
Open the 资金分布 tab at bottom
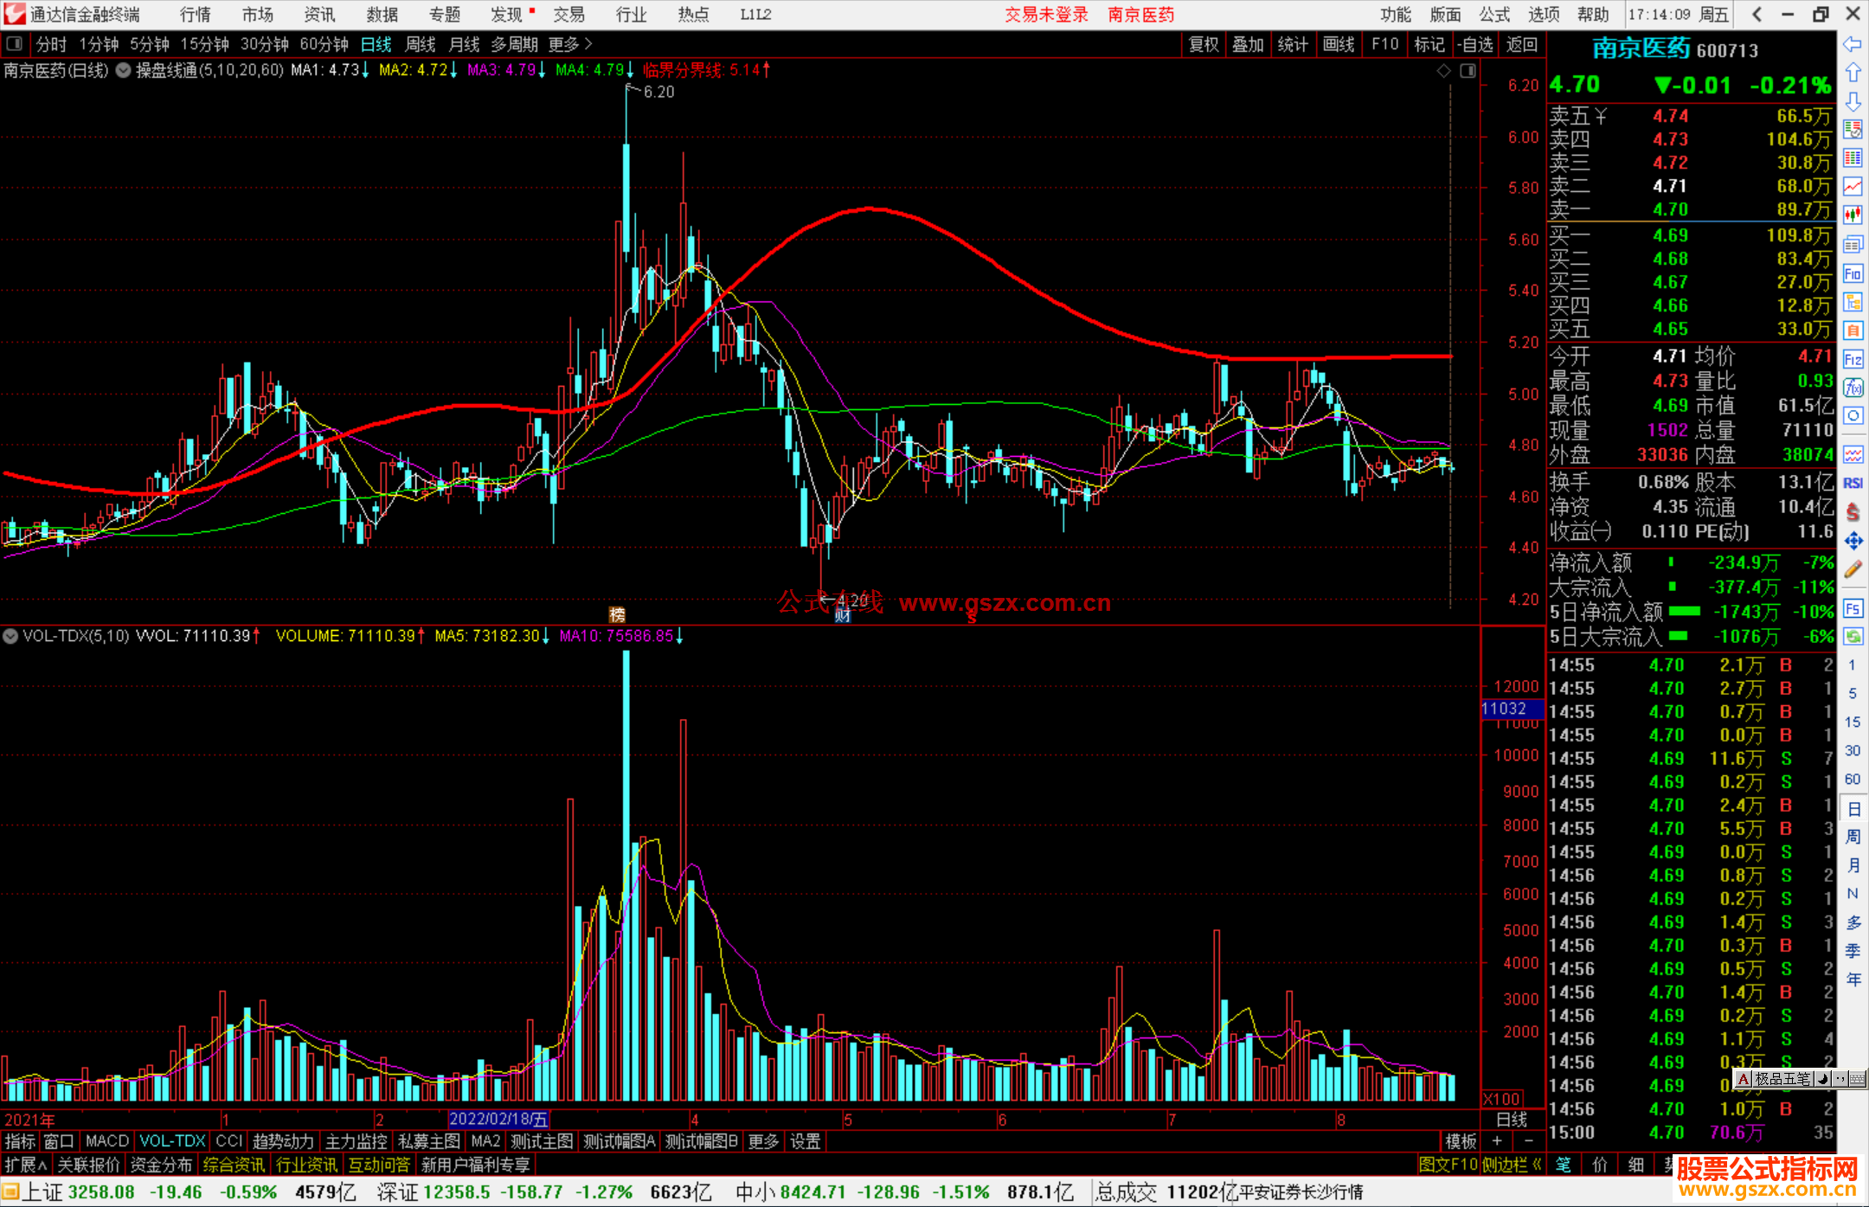click(162, 1165)
